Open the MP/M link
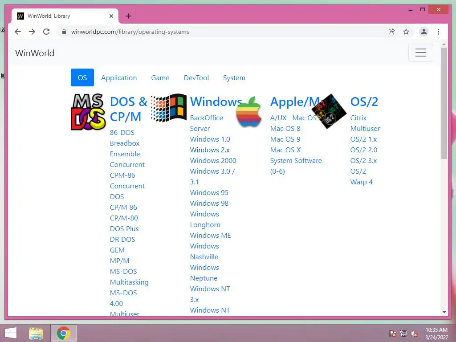 (x=119, y=261)
